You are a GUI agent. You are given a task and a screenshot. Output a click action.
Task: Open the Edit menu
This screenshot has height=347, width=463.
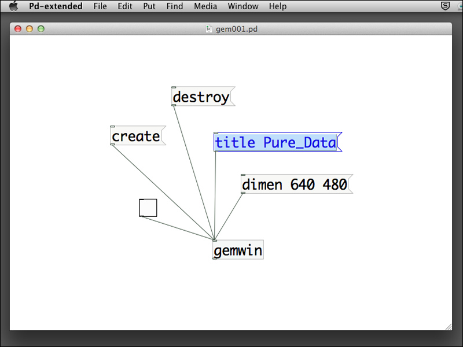tap(125, 6)
